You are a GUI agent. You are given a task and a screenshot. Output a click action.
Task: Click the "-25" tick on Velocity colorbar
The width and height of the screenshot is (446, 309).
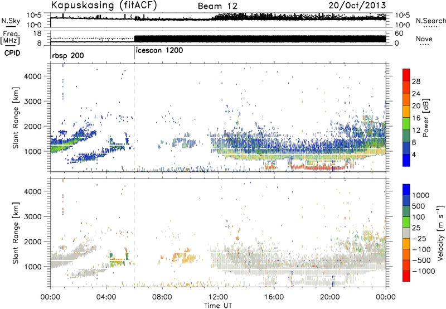(419, 238)
